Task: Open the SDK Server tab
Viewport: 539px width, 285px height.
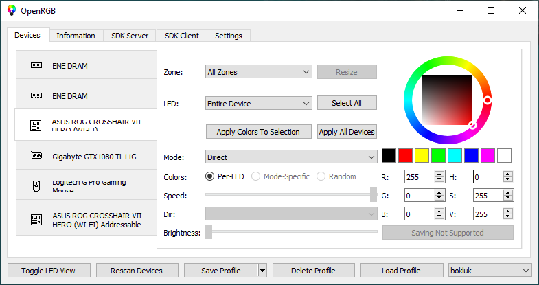Action: tap(130, 36)
